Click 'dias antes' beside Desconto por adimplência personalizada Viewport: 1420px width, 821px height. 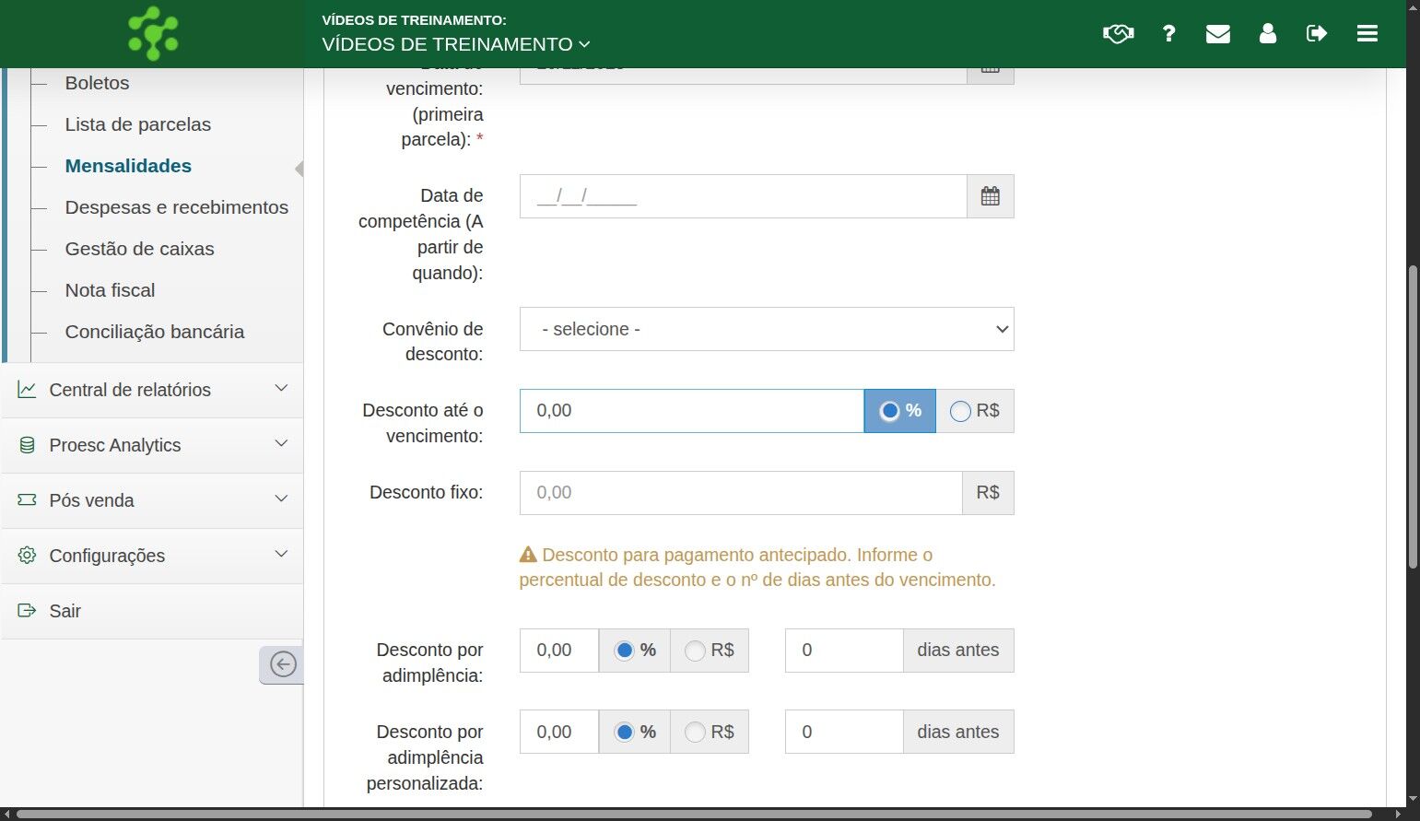[958, 732]
